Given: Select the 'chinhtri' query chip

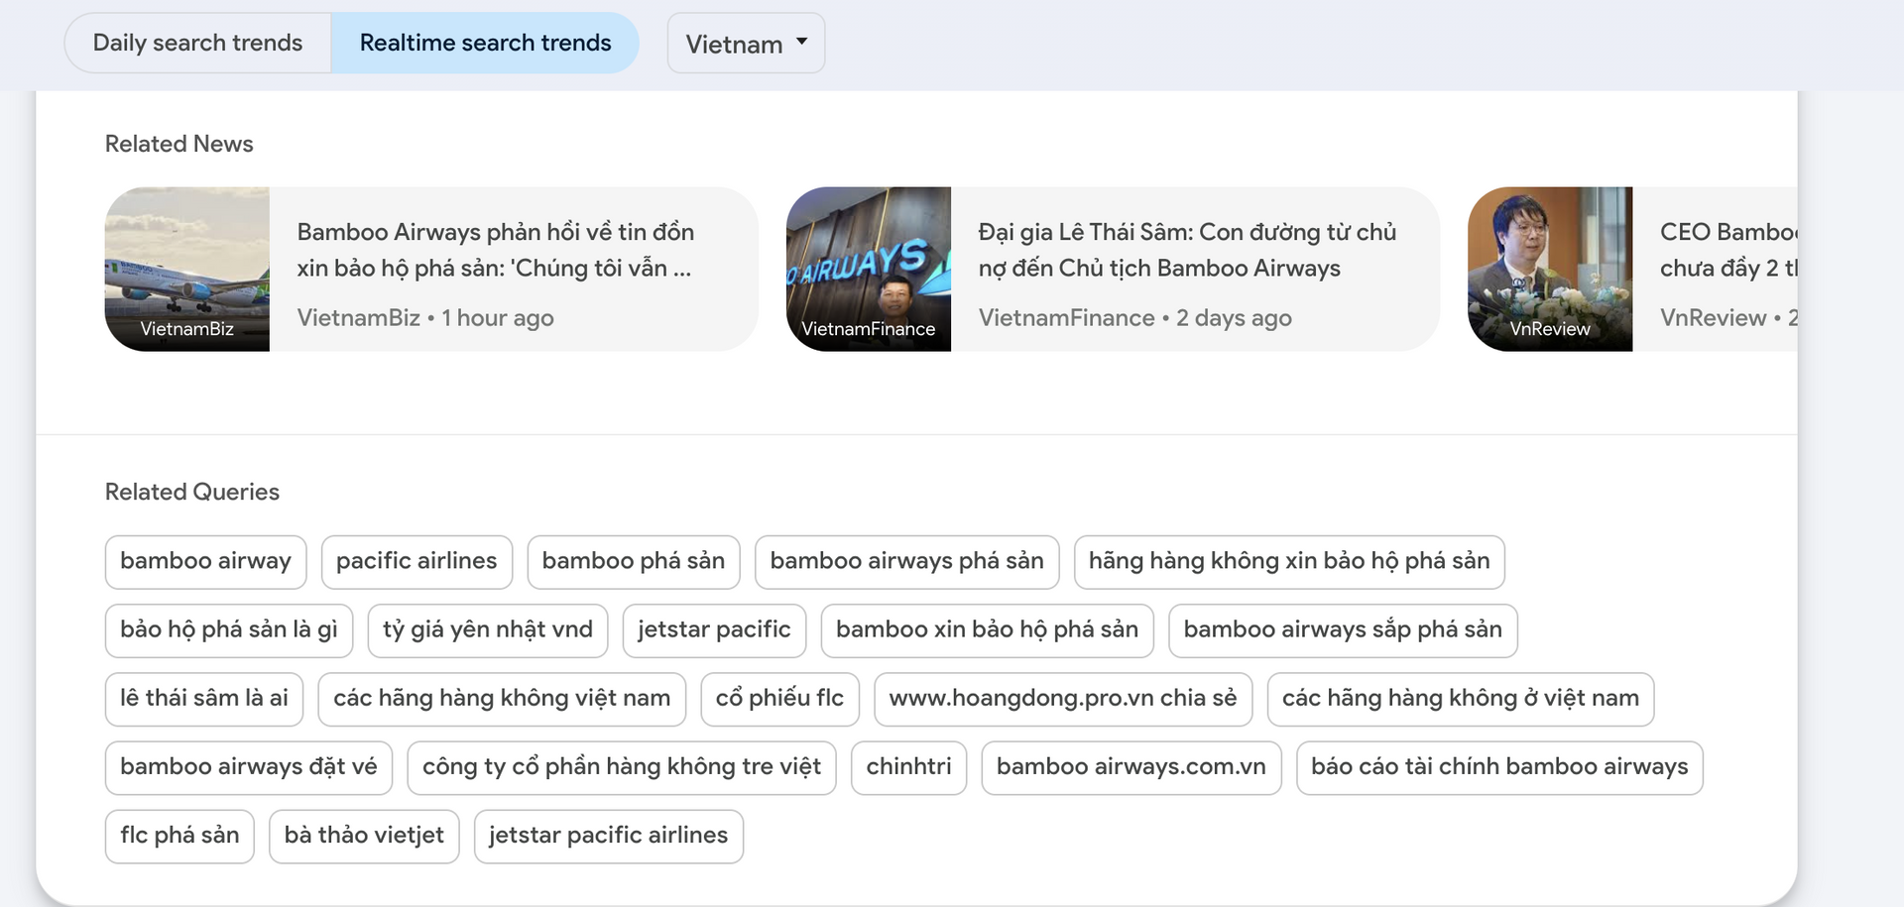Looking at the screenshot, I should [909, 767].
